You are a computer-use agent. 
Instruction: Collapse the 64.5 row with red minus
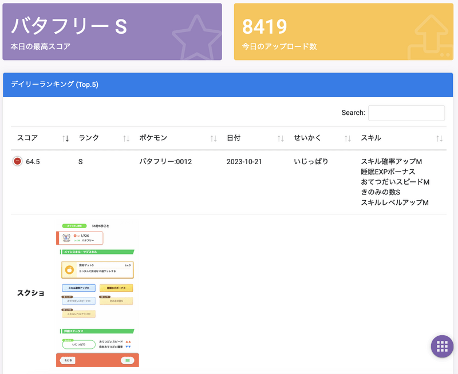coord(18,162)
